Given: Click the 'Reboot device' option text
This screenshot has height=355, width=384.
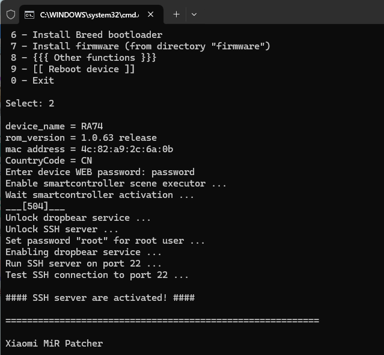Looking at the screenshot, I should pos(84,69).
